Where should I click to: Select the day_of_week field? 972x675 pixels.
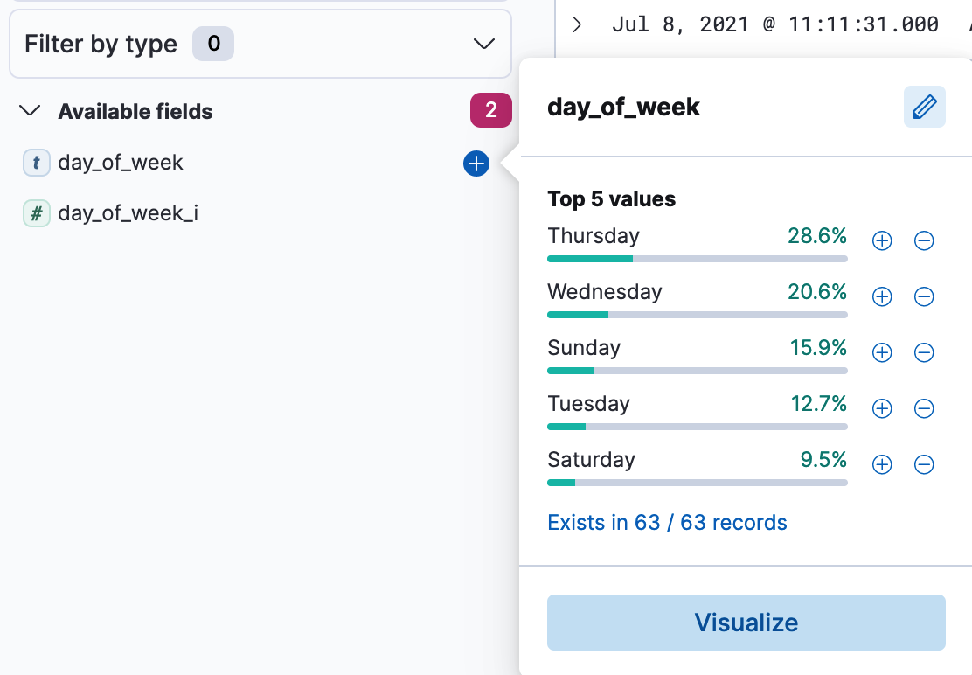coord(119,163)
